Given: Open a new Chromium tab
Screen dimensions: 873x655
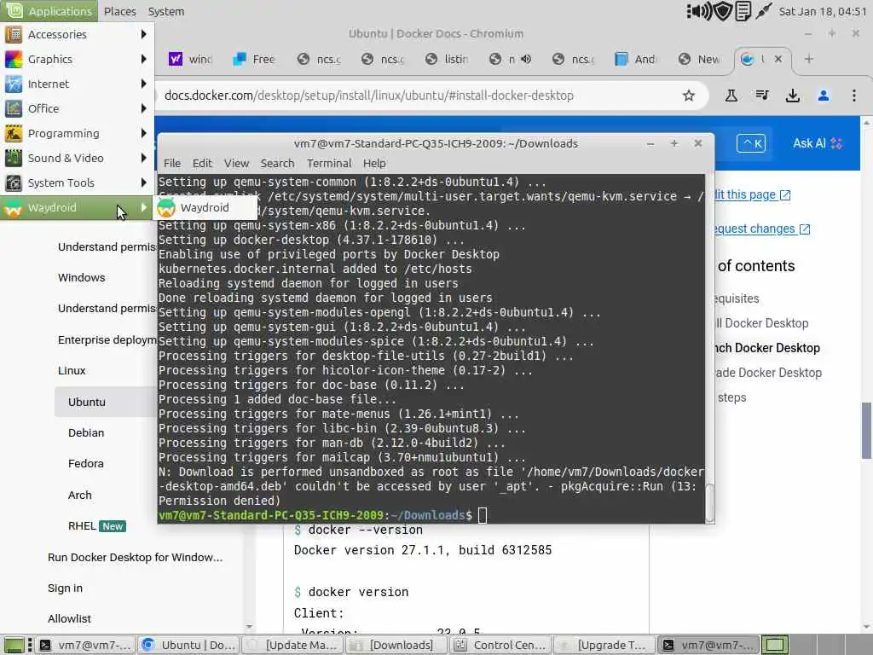Looking at the screenshot, I should [x=809, y=59].
